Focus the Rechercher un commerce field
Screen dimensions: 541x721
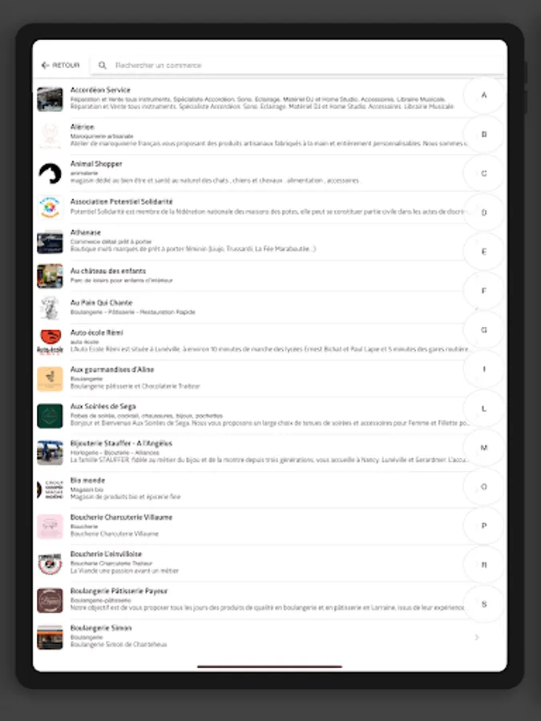(297, 66)
